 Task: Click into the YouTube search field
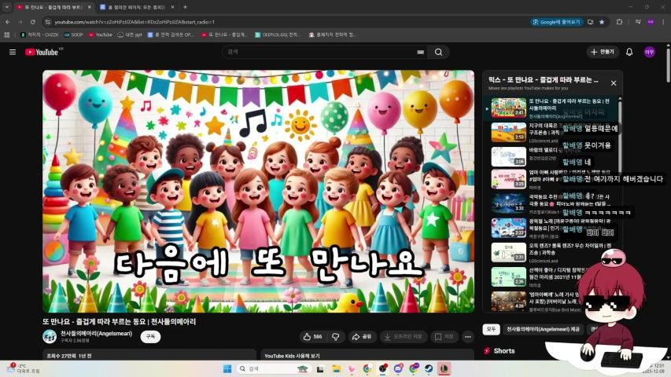[x=315, y=52]
